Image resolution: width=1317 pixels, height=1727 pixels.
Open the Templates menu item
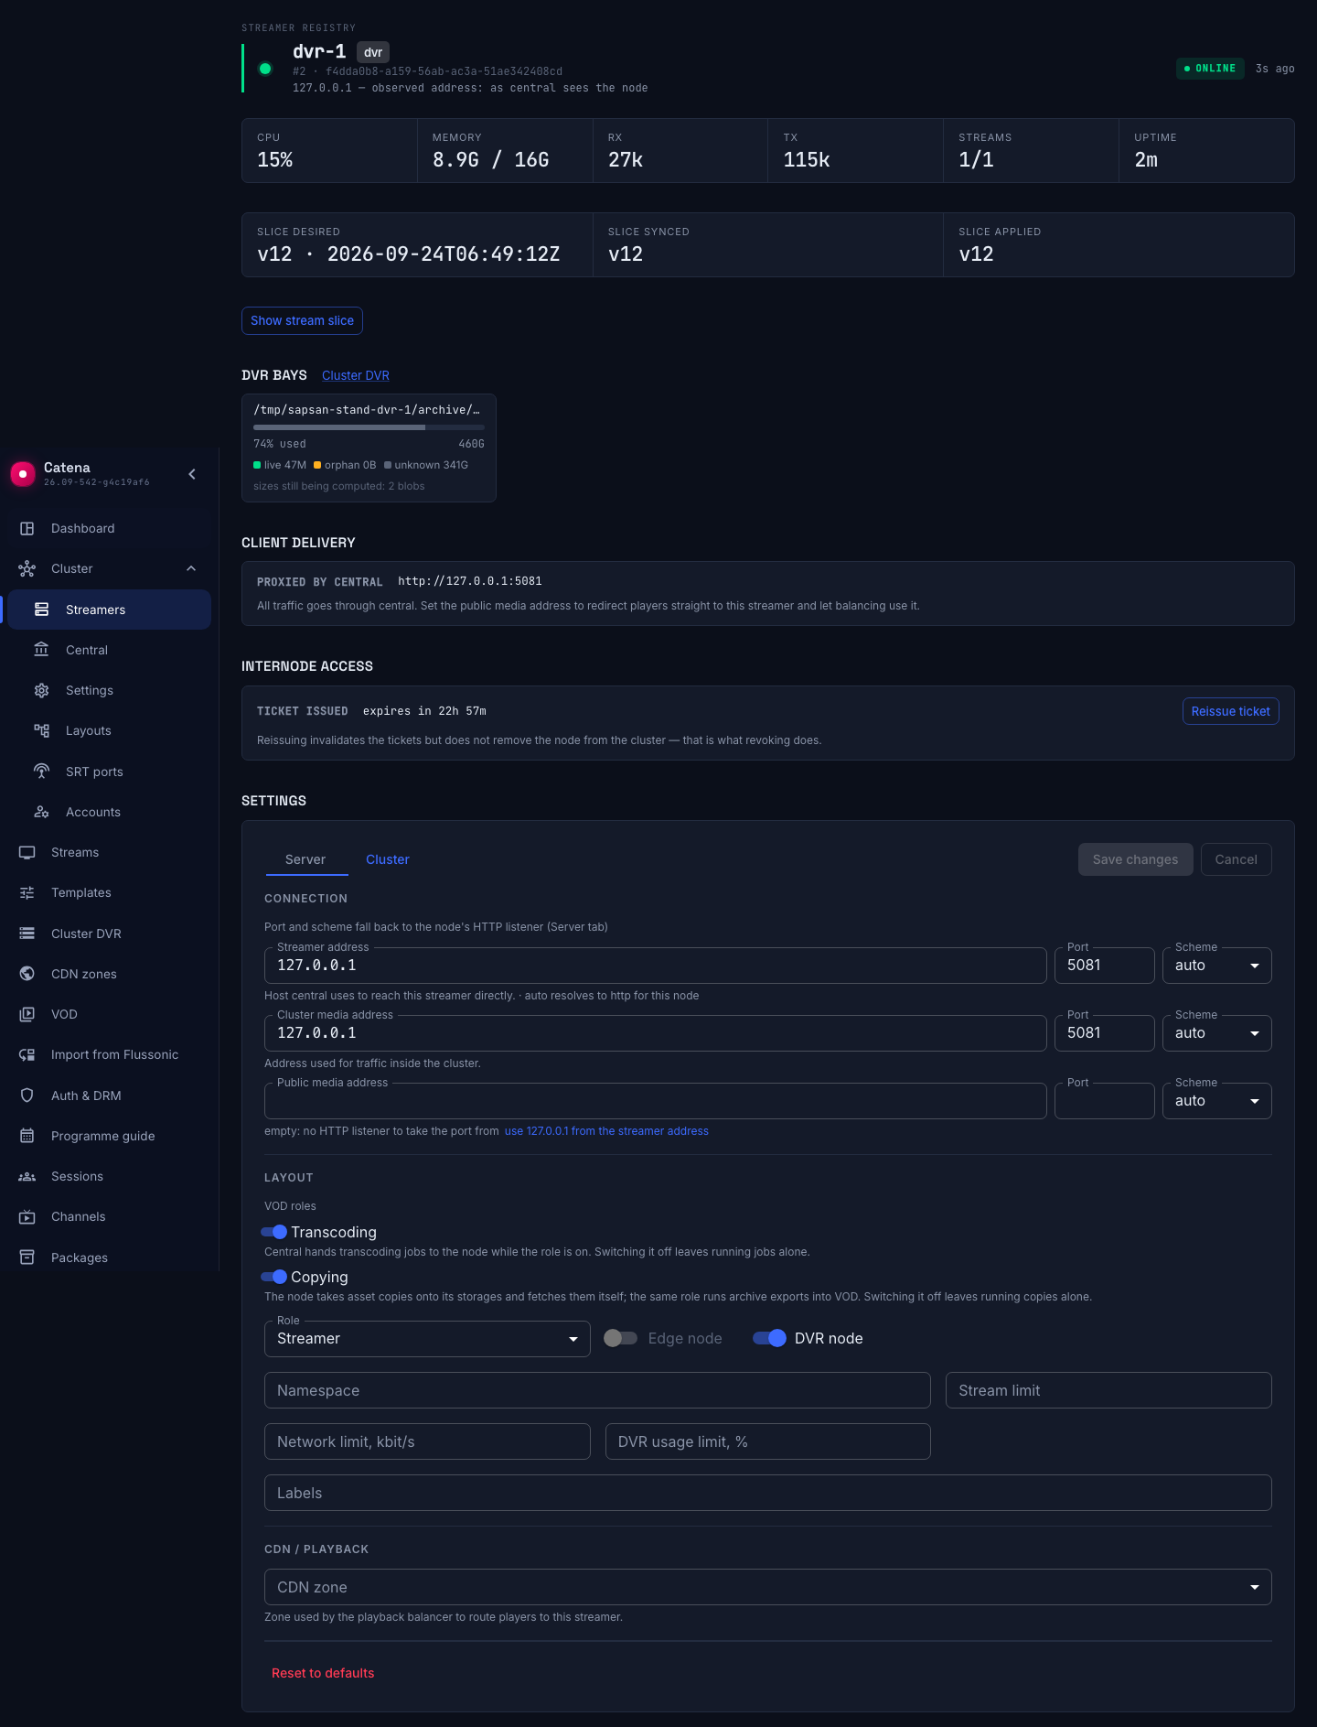click(x=110, y=892)
